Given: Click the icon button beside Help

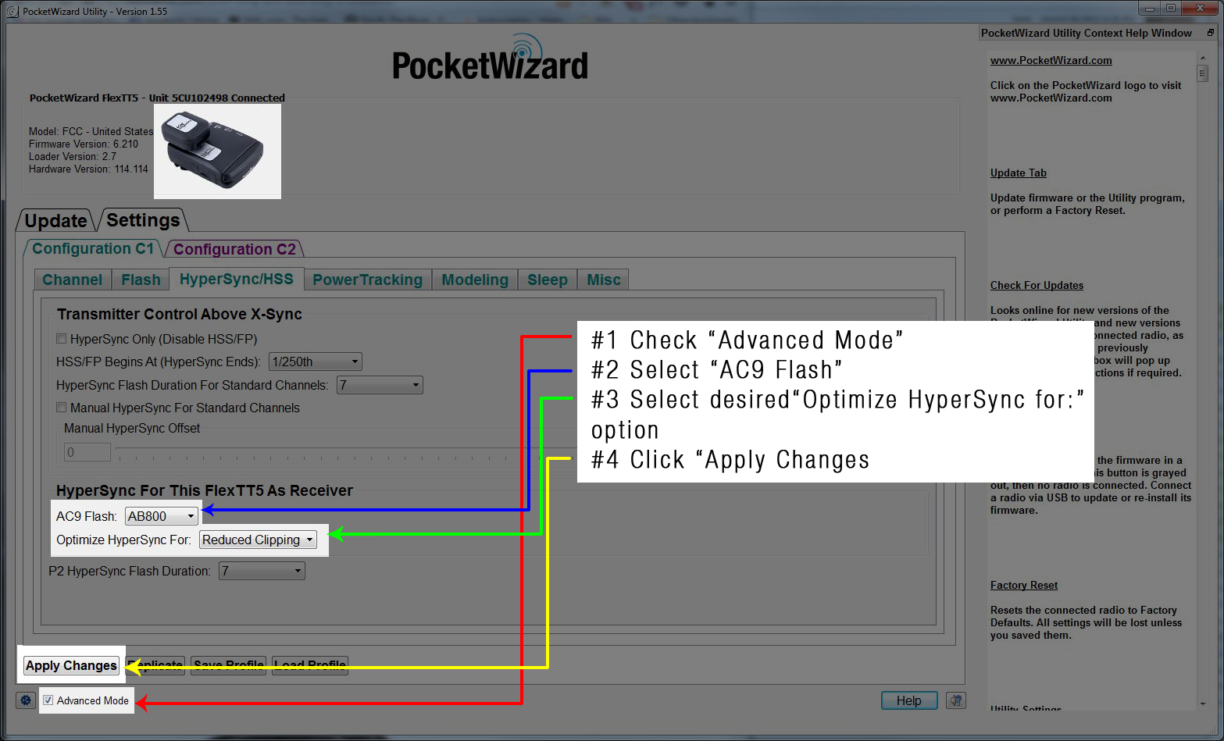Looking at the screenshot, I should coord(956,700).
